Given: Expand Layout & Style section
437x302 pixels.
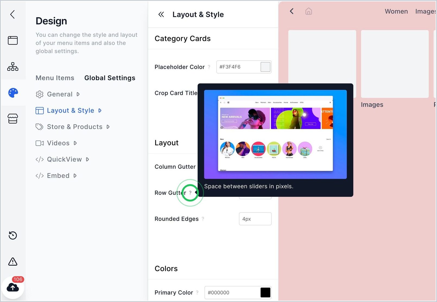Looking at the screenshot, I should click(68, 110).
